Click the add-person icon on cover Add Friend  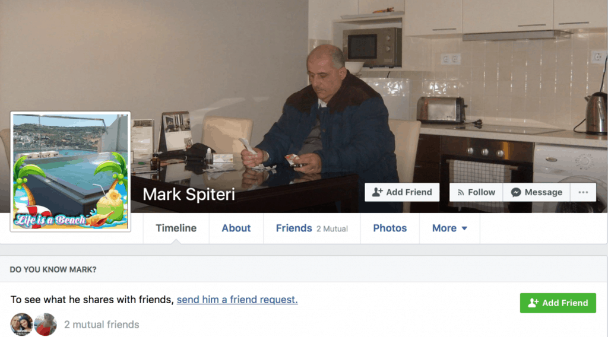(377, 192)
